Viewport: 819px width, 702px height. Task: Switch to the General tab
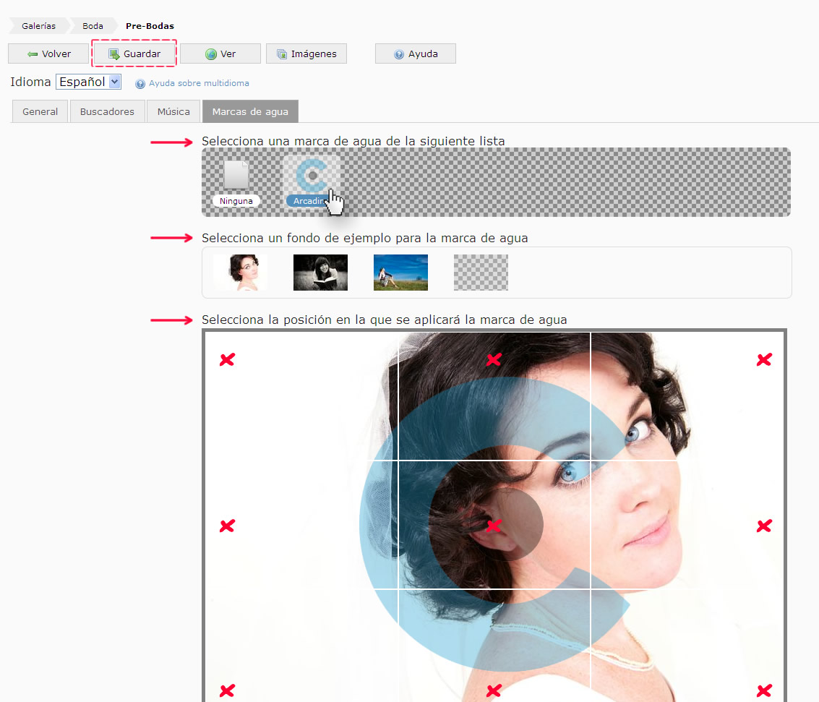(x=40, y=112)
